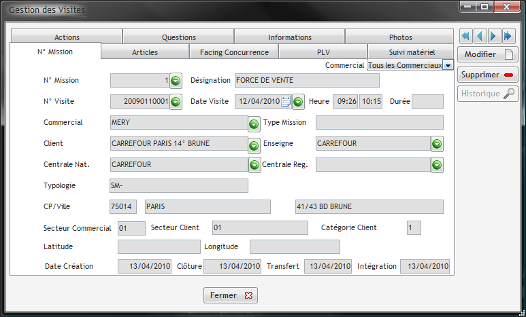Open Client lookup for CARREFOUR PARIS 14° BRUNE
The width and height of the screenshot is (526, 317).
(254, 144)
